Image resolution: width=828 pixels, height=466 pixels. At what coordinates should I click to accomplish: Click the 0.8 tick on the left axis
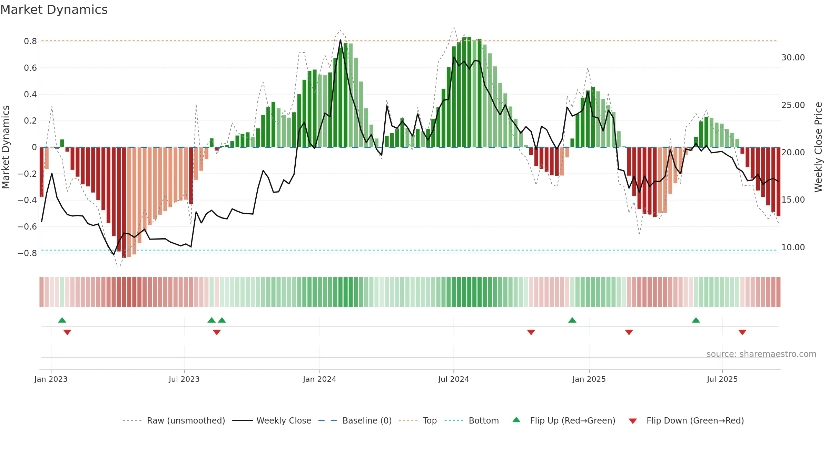[x=30, y=41]
